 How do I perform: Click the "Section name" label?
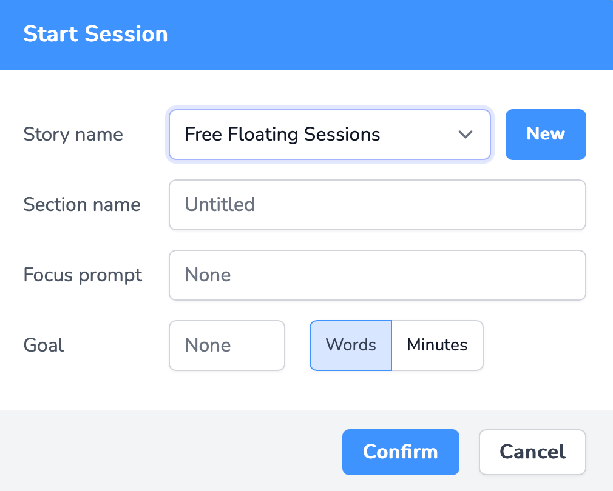tap(82, 205)
